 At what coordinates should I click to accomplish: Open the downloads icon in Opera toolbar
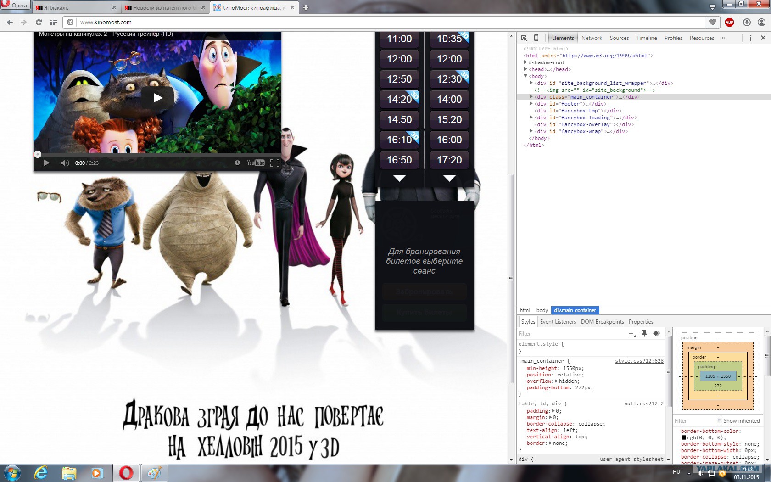coord(747,22)
